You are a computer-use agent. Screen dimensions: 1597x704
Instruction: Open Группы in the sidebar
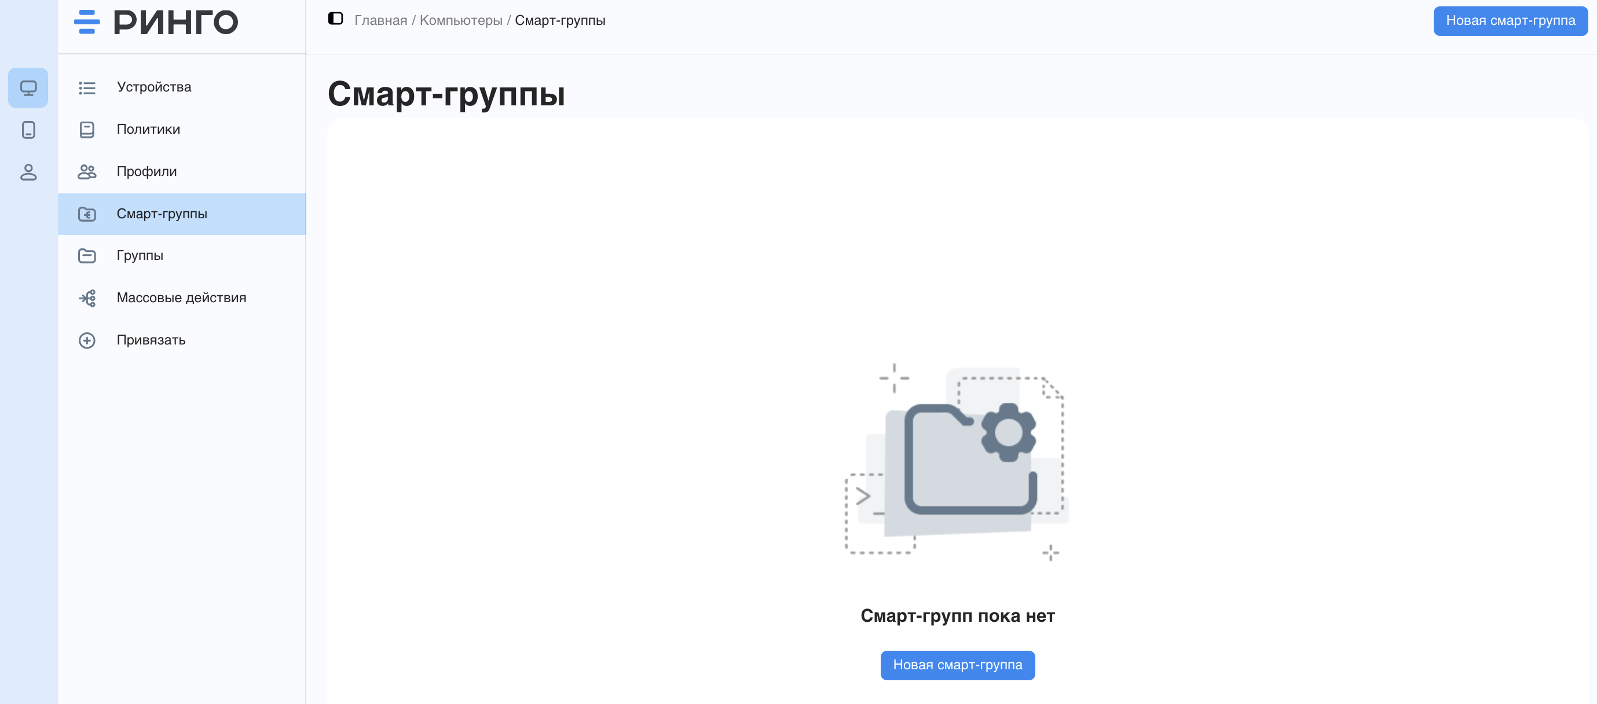coord(182,256)
